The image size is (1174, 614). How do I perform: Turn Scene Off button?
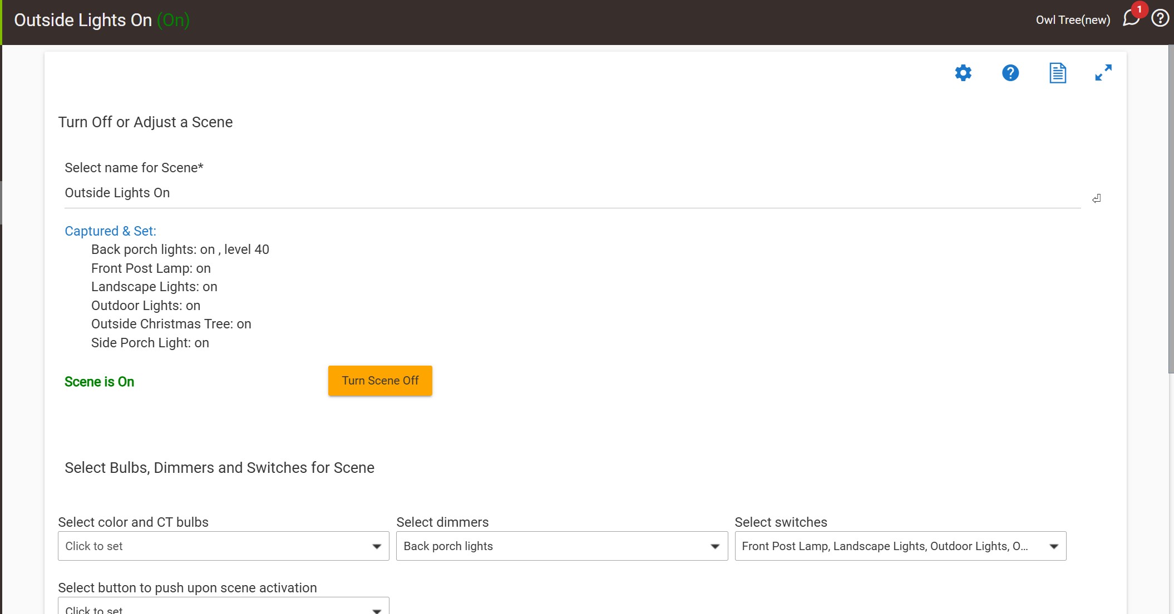click(x=380, y=381)
